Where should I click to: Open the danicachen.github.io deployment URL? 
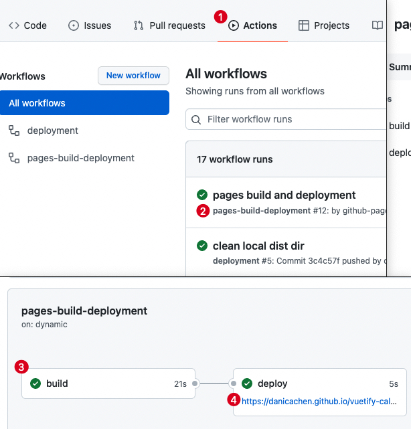click(x=319, y=402)
